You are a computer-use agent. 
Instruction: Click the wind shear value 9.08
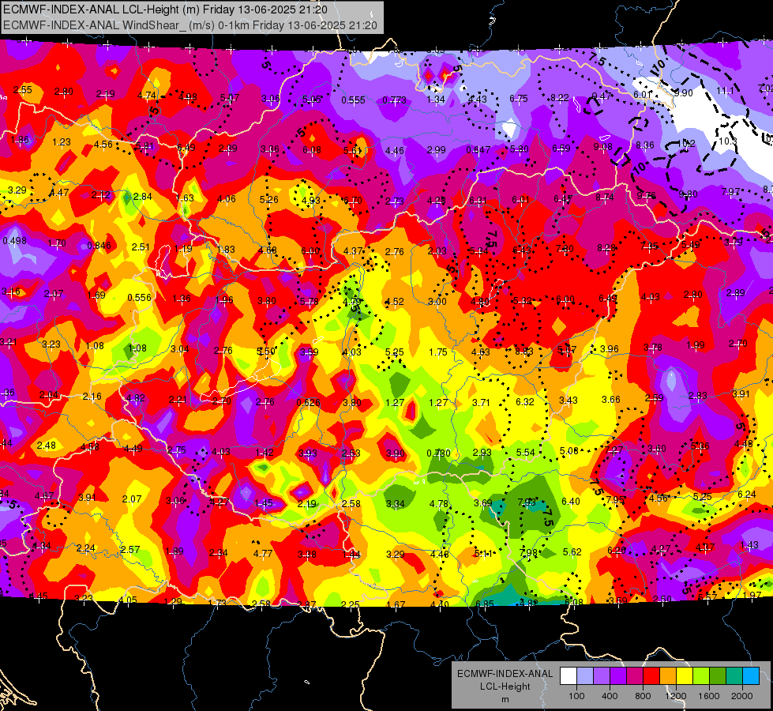click(x=603, y=146)
